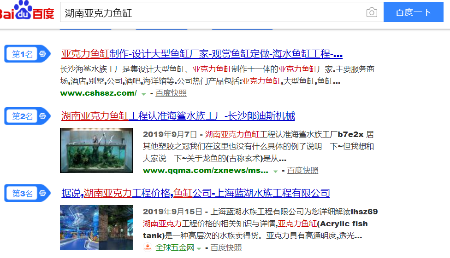This screenshot has height=258, width=450.
Task: Click the date text 2019年9月15日
Action: [x=172, y=212]
